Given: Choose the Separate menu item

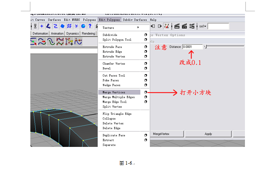Looking at the screenshot, I should 109,145.
